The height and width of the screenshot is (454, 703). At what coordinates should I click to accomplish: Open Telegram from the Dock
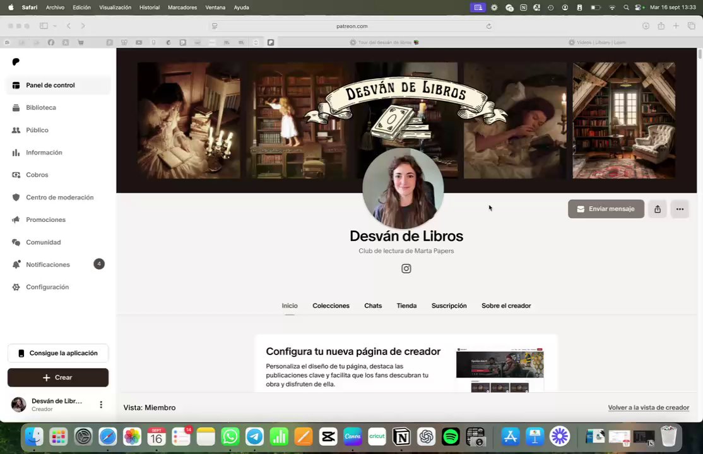255,436
